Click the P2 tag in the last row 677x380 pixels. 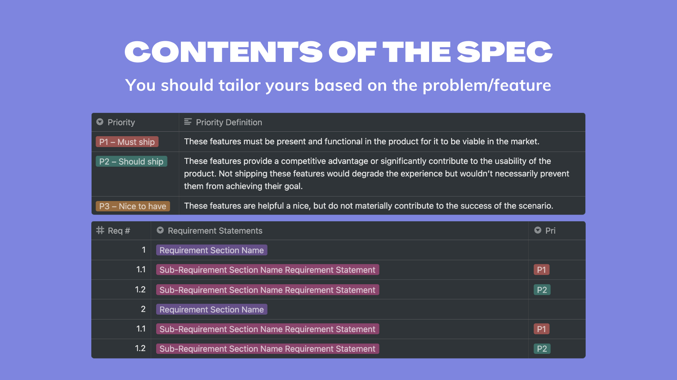pos(542,349)
